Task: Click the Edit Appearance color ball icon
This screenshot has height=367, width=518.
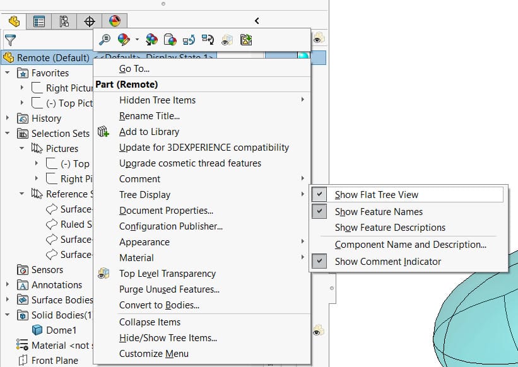Action: click(x=124, y=40)
